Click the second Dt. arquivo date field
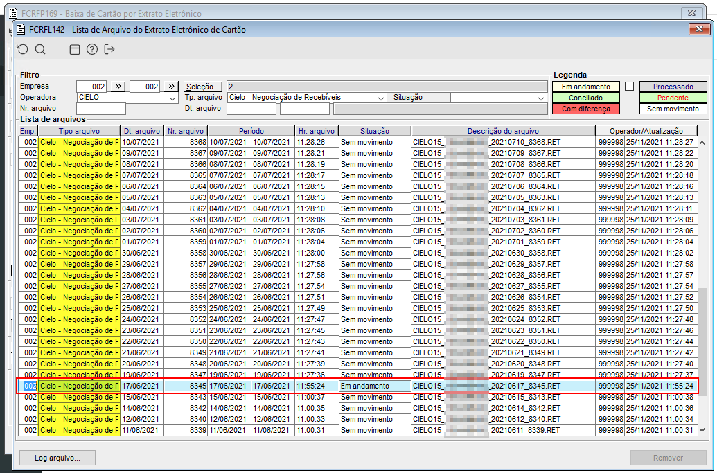 pos(305,109)
